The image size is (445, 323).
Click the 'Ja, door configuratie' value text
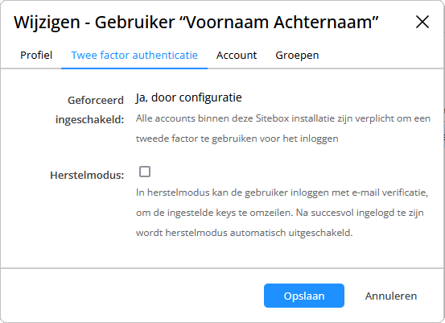pyautogui.click(x=189, y=97)
